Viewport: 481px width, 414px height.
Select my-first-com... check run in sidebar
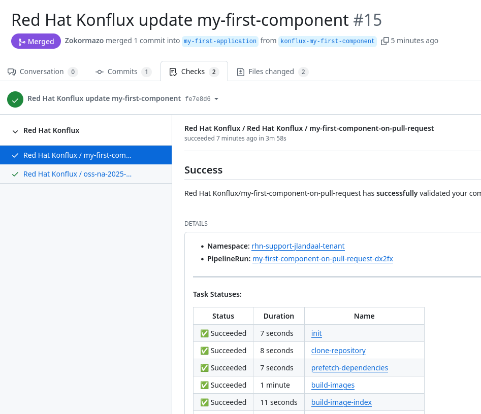click(77, 155)
